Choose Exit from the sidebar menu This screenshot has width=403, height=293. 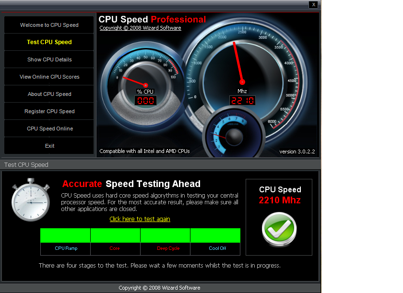tap(49, 146)
